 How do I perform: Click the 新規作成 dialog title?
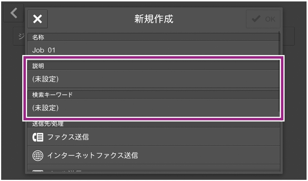[x=154, y=19]
